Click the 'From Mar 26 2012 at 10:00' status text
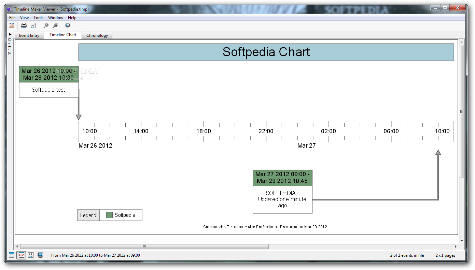This screenshot has width=475, height=270. point(96,255)
